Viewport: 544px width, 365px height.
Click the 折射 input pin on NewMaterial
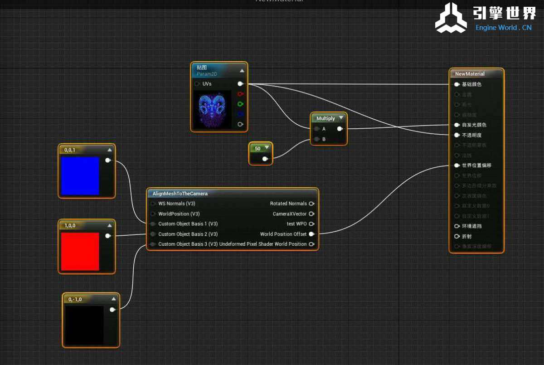click(x=457, y=236)
